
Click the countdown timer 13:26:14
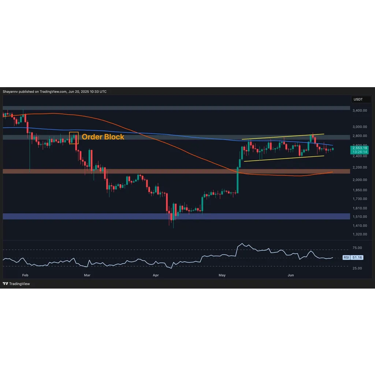(x=360, y=152)
